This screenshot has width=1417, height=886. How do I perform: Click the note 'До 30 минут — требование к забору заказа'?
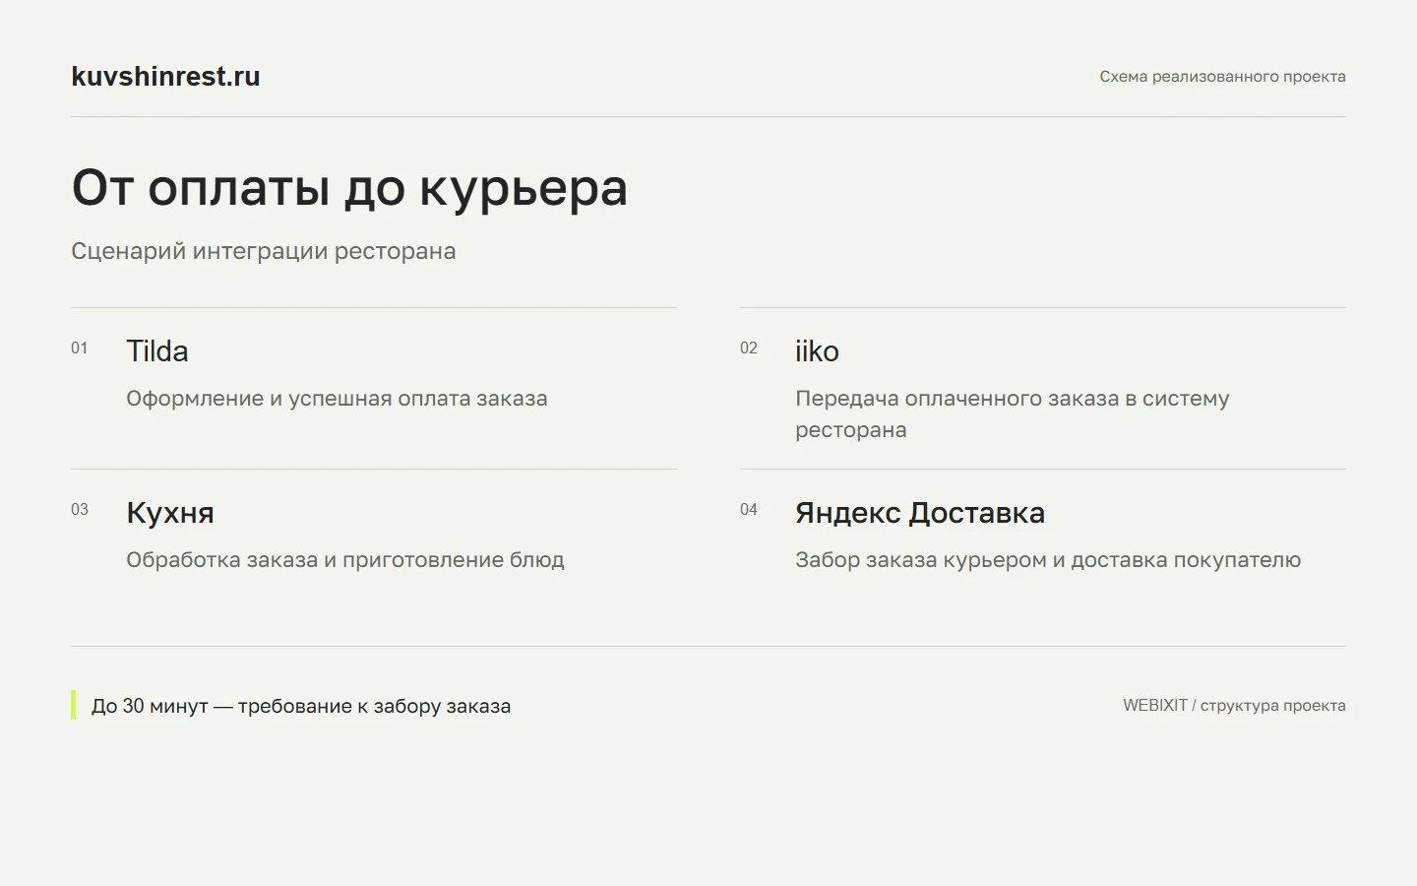tap(301, 706)
